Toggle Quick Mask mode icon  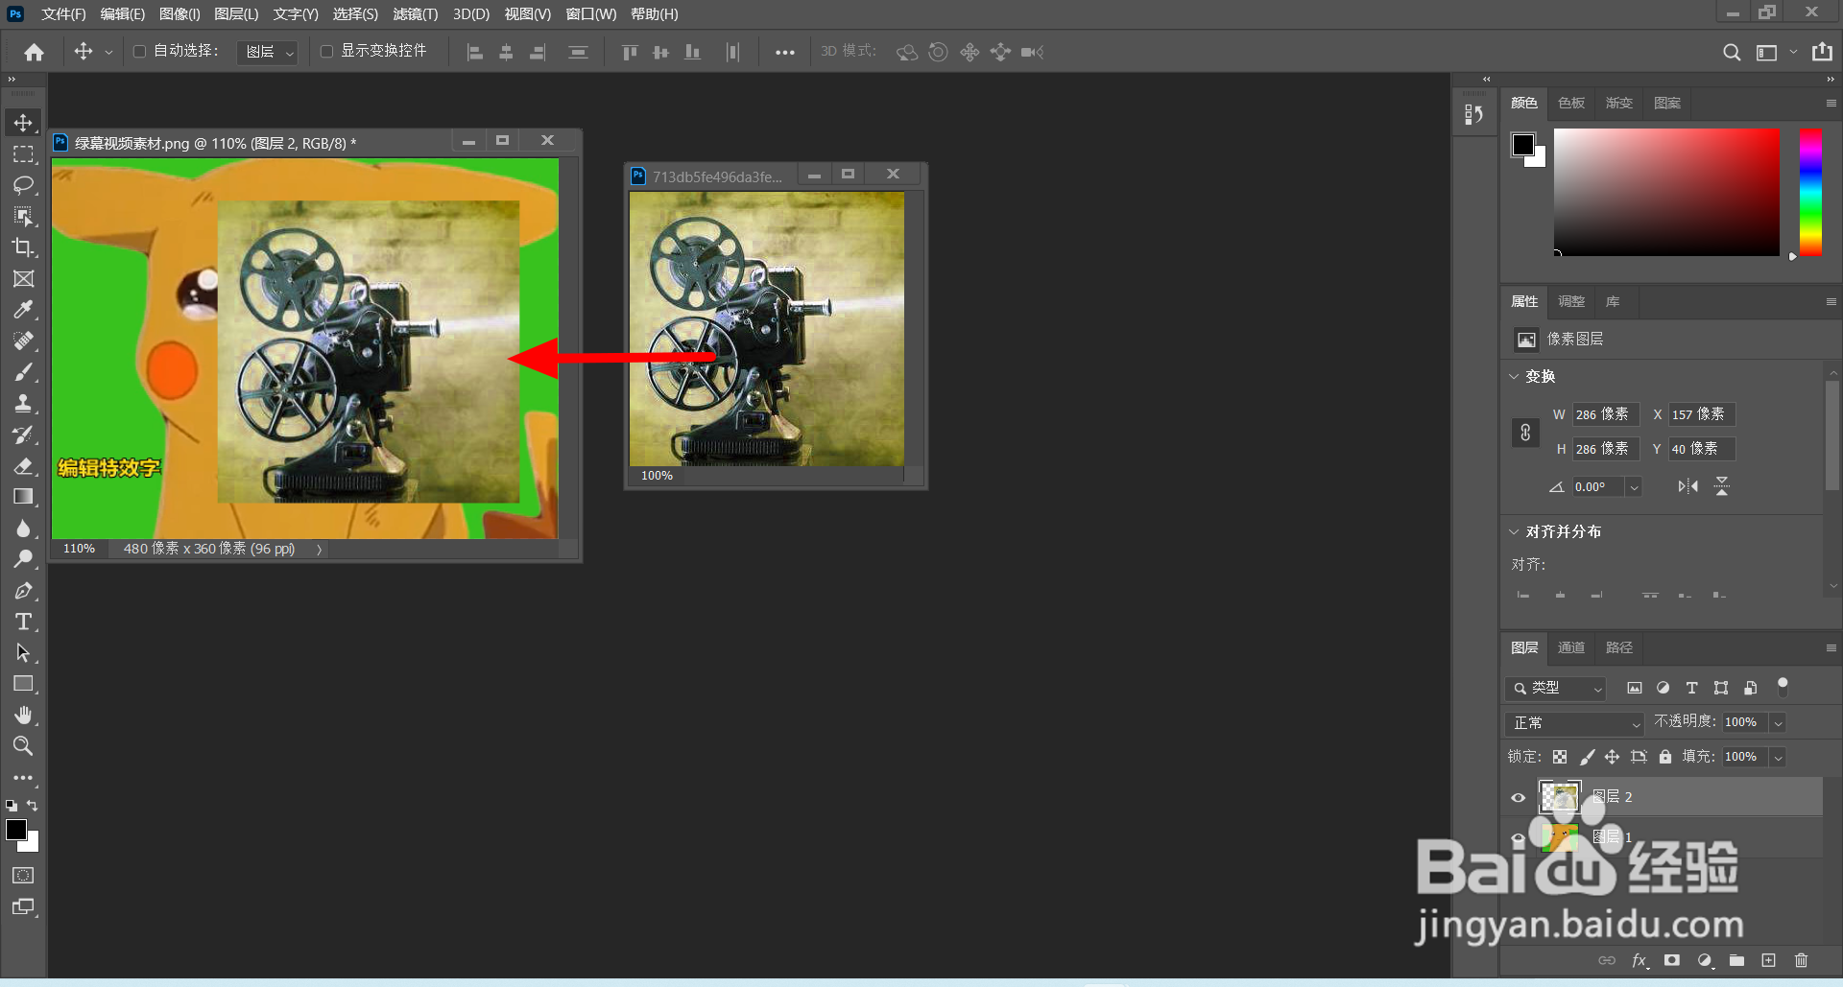23,876
